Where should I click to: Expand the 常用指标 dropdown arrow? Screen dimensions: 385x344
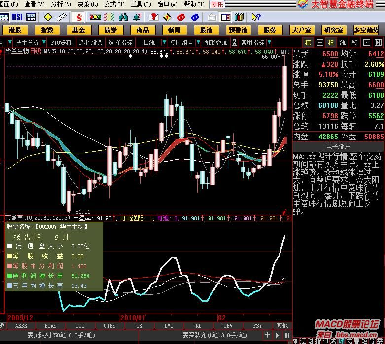(x=269, y=42)
